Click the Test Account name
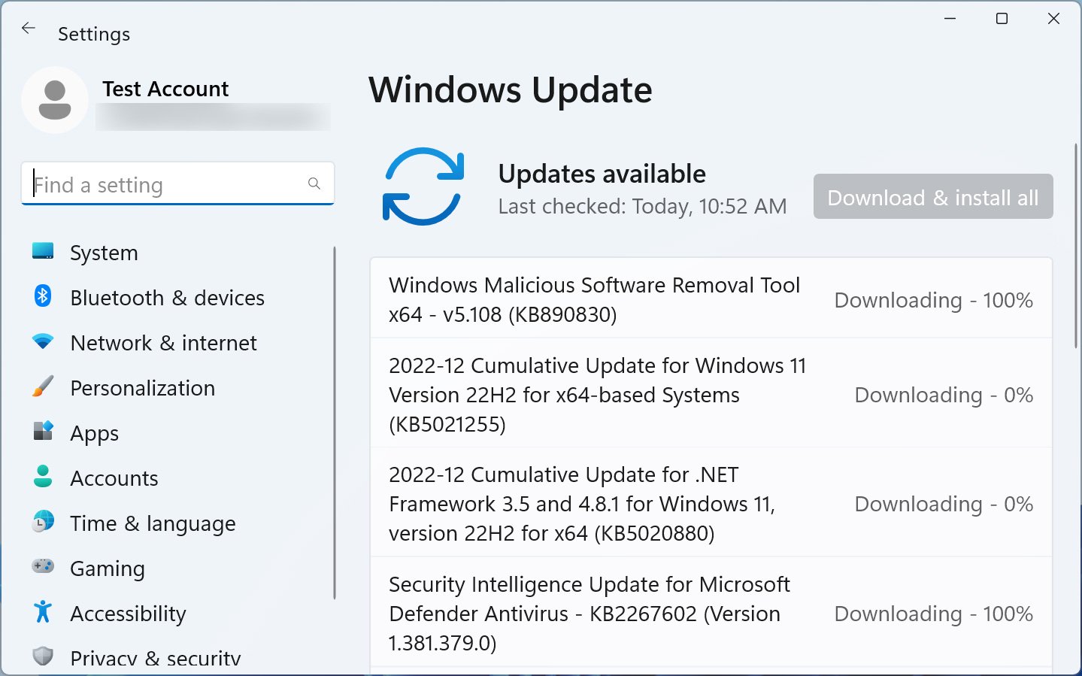Image resolution: width=1082 pixels, height=676 pixels. [165, 89]
